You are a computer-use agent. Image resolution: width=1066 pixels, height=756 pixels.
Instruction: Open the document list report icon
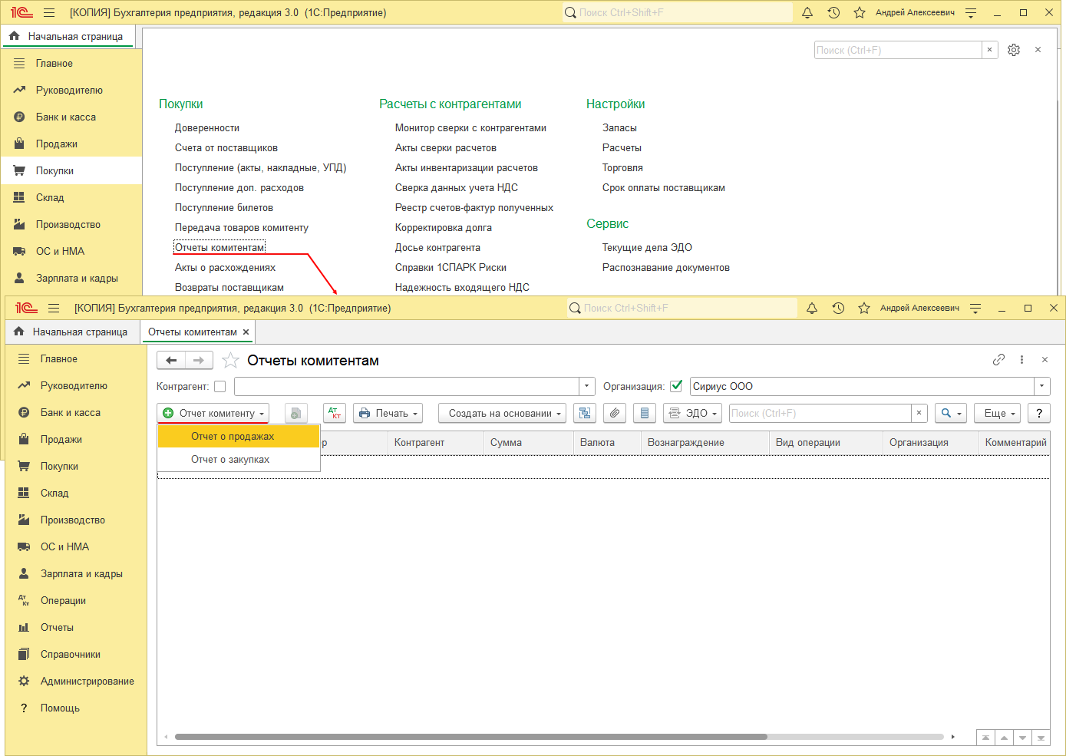point(645,413)
